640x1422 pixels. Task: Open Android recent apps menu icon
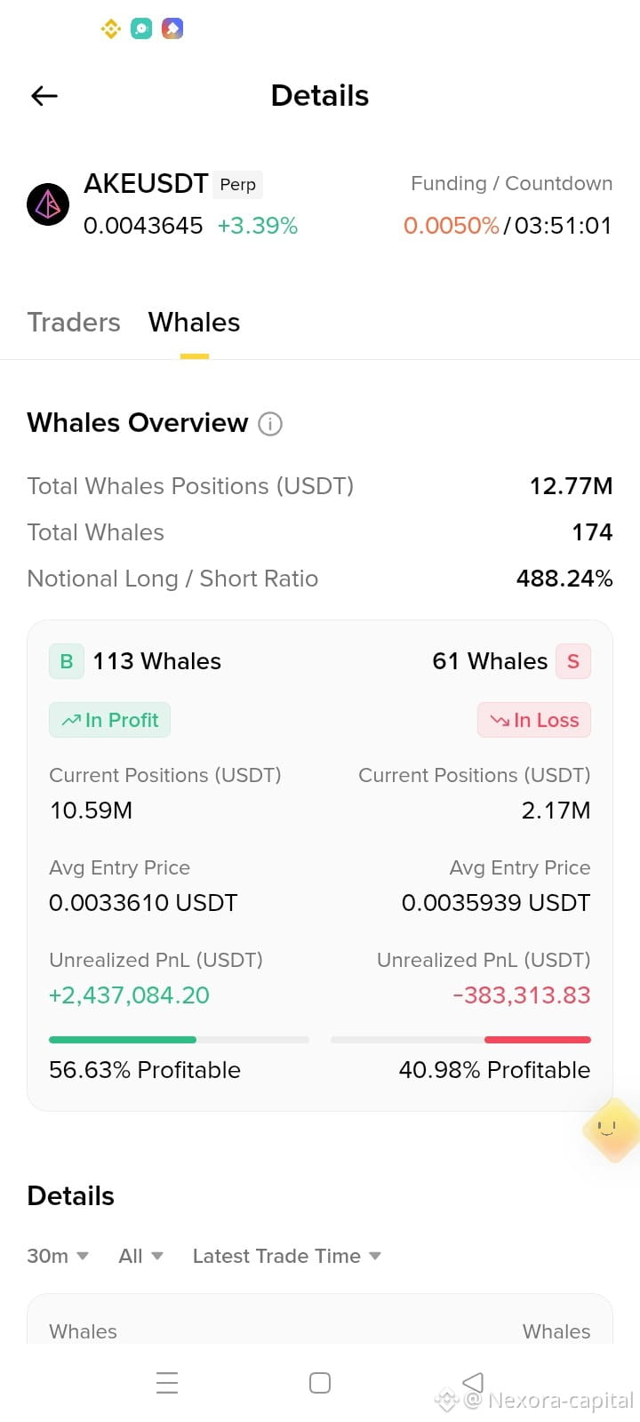point(167,1383)
